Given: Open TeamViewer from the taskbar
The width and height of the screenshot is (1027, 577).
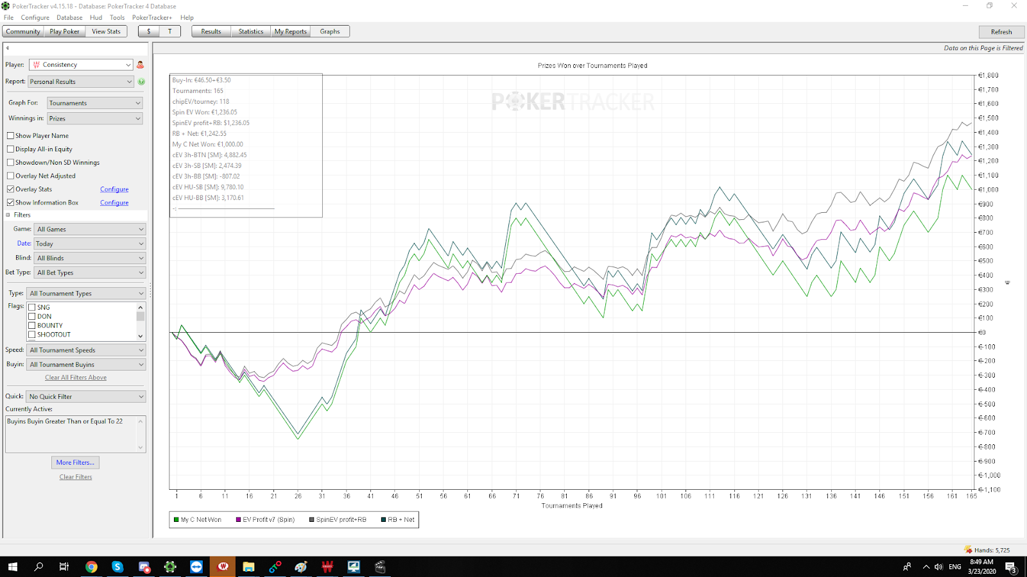Looking at the screenshot, I should point(196,567).
